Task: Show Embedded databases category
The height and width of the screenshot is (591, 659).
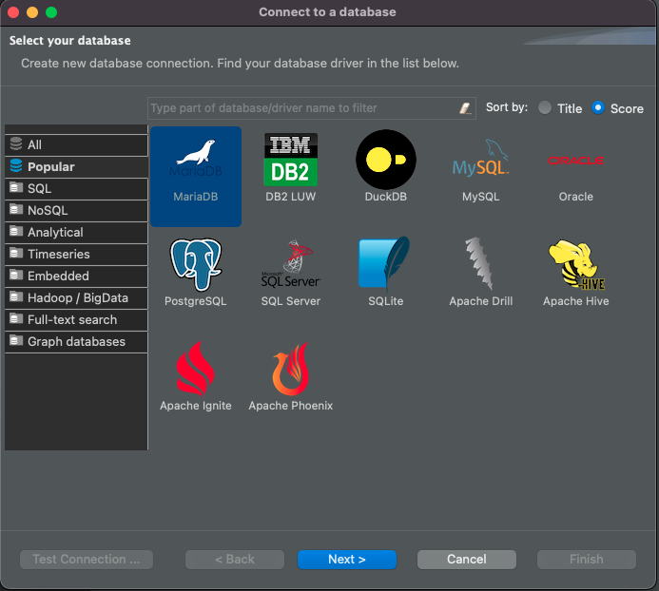Action: pyautogui.click(x=76, y=276)
